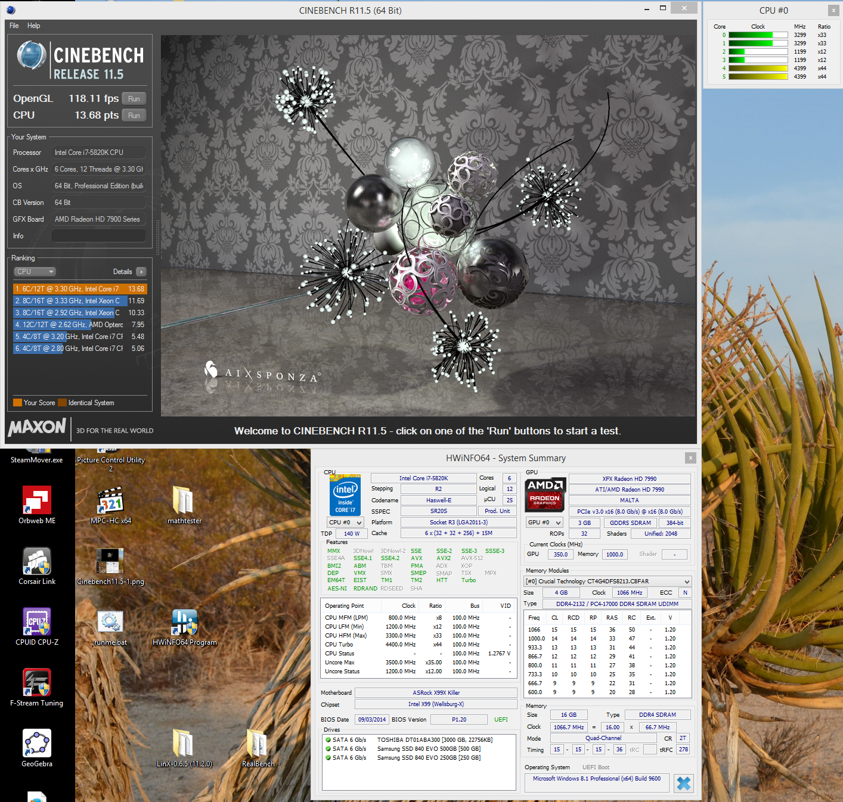843x802 pixels.
Task: Click the runme.bat file icon
Action: tap(110, 623)
